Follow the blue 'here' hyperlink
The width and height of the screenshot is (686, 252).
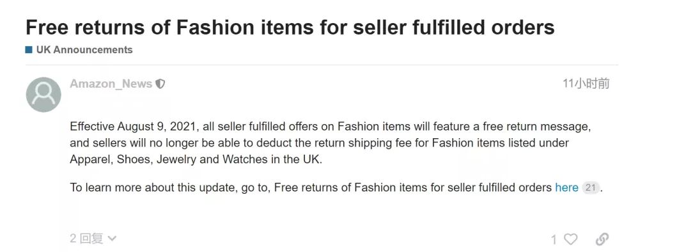(x=566, y=187)
